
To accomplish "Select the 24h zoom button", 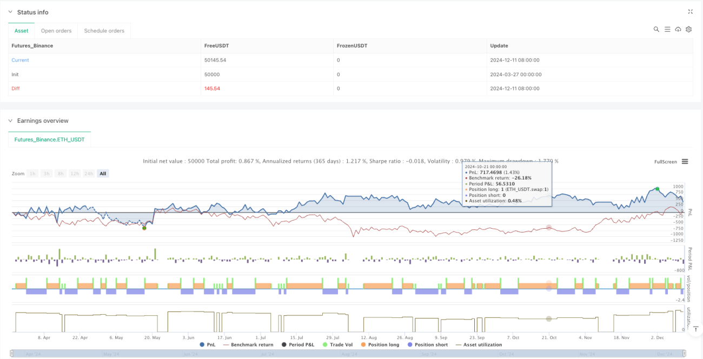I will pyautogui.click(x=88, y=174).
